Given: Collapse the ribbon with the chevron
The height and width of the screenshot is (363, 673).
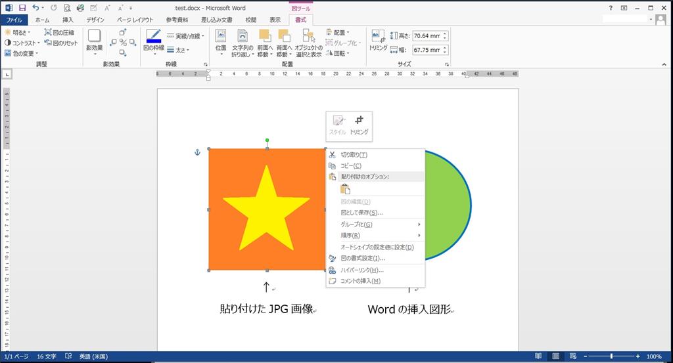Looking at the screenshot, I should click(x=664, y=64).
